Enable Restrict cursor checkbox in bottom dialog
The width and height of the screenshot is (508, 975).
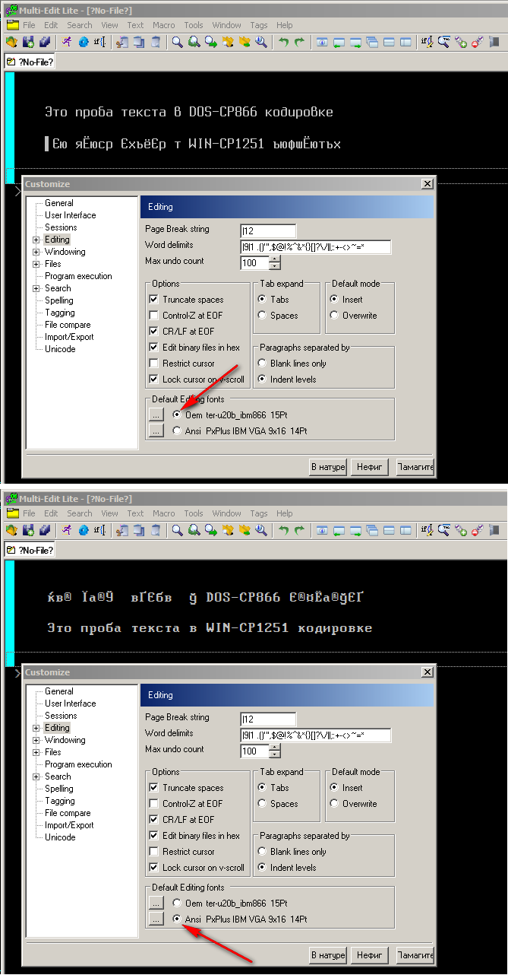pyautogui.click(x=154, y=852)
